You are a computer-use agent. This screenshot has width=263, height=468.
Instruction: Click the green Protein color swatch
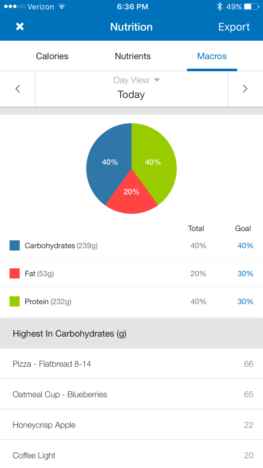coord(15,302)
